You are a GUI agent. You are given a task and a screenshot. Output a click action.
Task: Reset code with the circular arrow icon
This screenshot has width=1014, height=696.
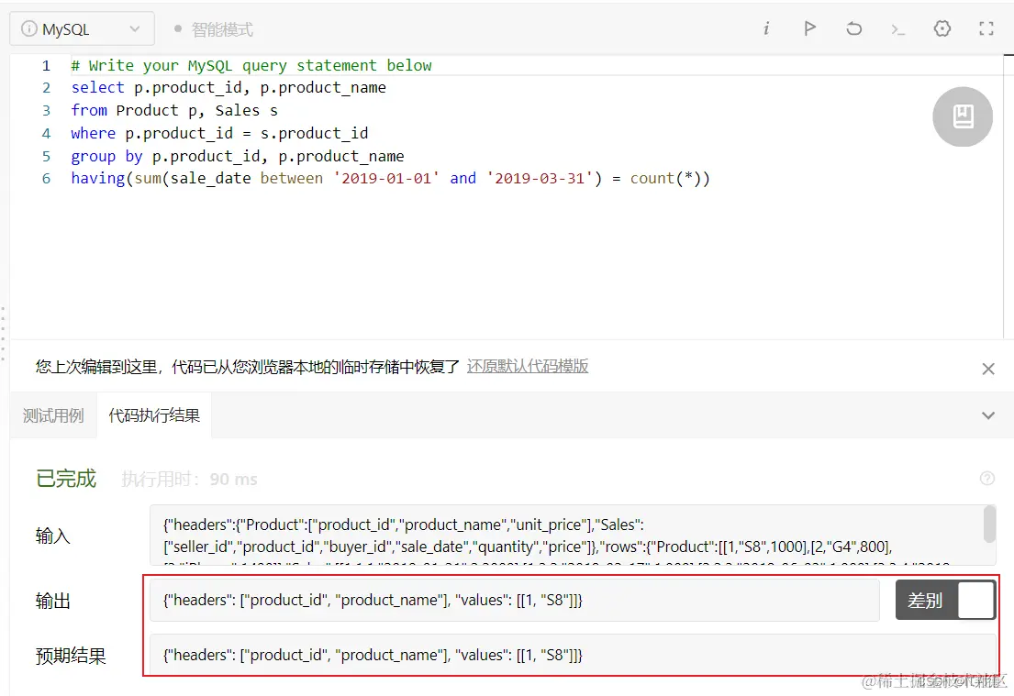click(x=853, y=28)
